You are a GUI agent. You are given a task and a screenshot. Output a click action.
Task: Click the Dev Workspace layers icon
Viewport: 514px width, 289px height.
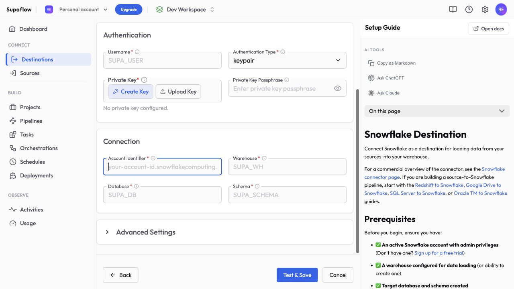[160, 10]
